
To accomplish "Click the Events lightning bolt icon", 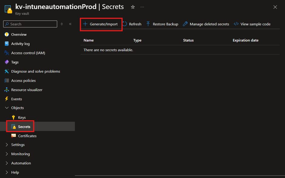I will 7,99.
